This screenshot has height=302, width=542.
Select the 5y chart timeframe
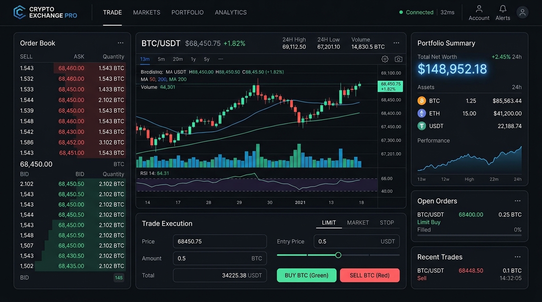(x=207, y=59)
